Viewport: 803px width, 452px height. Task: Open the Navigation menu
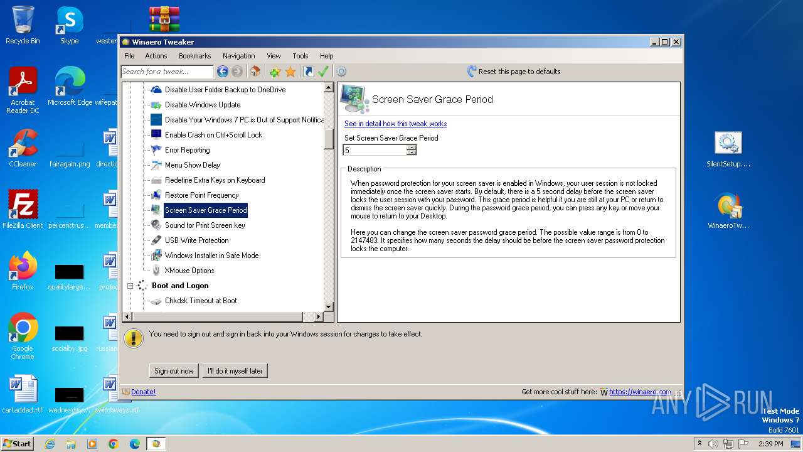tap(238, 56)
